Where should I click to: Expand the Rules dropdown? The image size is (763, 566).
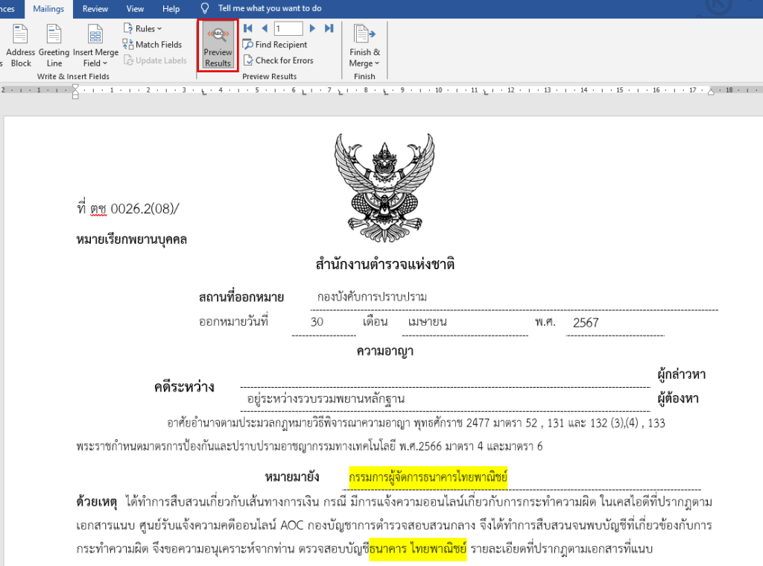tap(142, 28)
